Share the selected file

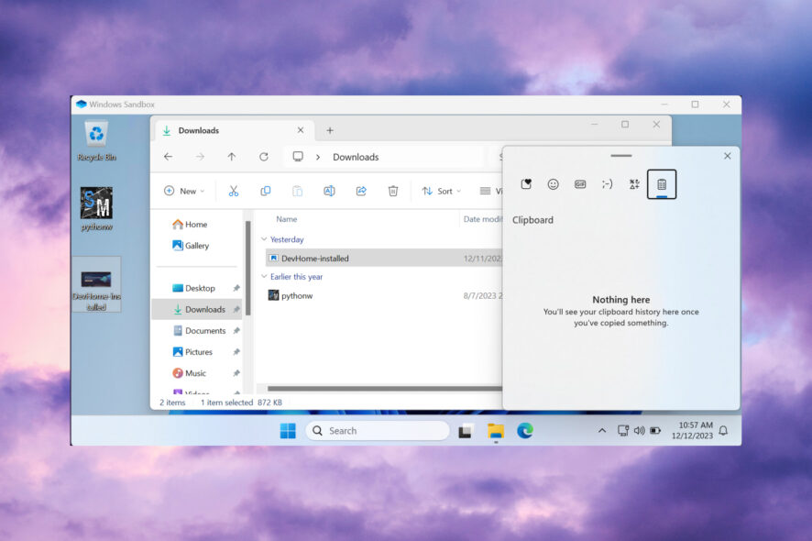361,192
